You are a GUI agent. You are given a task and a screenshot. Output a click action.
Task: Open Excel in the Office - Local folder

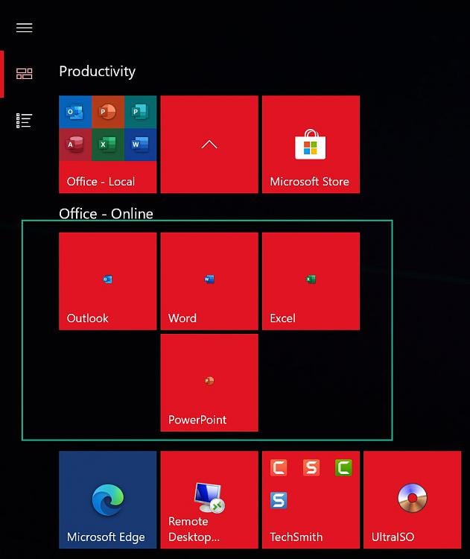(107, 145)
